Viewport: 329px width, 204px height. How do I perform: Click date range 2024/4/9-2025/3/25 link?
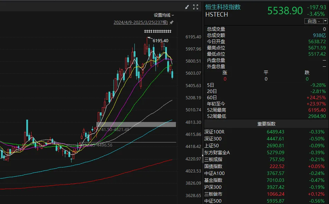click(141, 22)
